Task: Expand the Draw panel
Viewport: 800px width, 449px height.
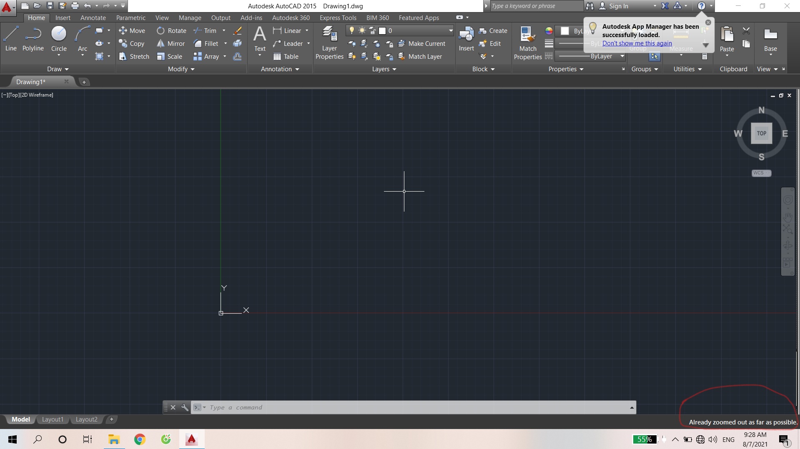Action: (x=58, y=69)
